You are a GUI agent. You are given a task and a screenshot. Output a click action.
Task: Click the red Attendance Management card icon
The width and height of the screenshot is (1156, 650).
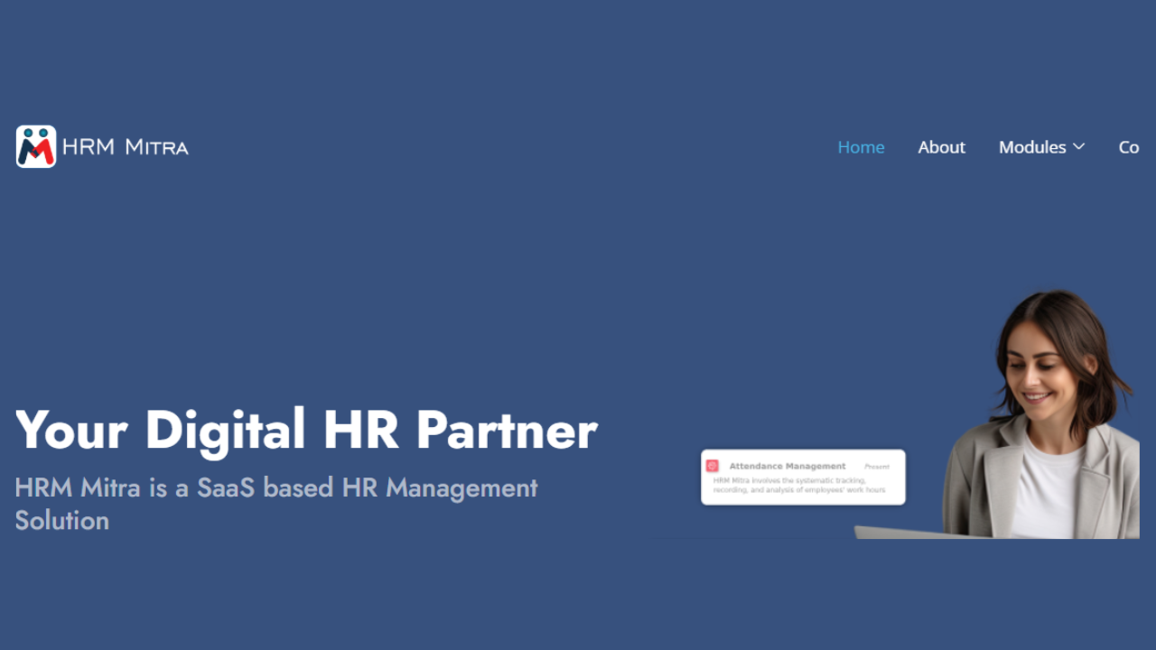click(712, 466)
